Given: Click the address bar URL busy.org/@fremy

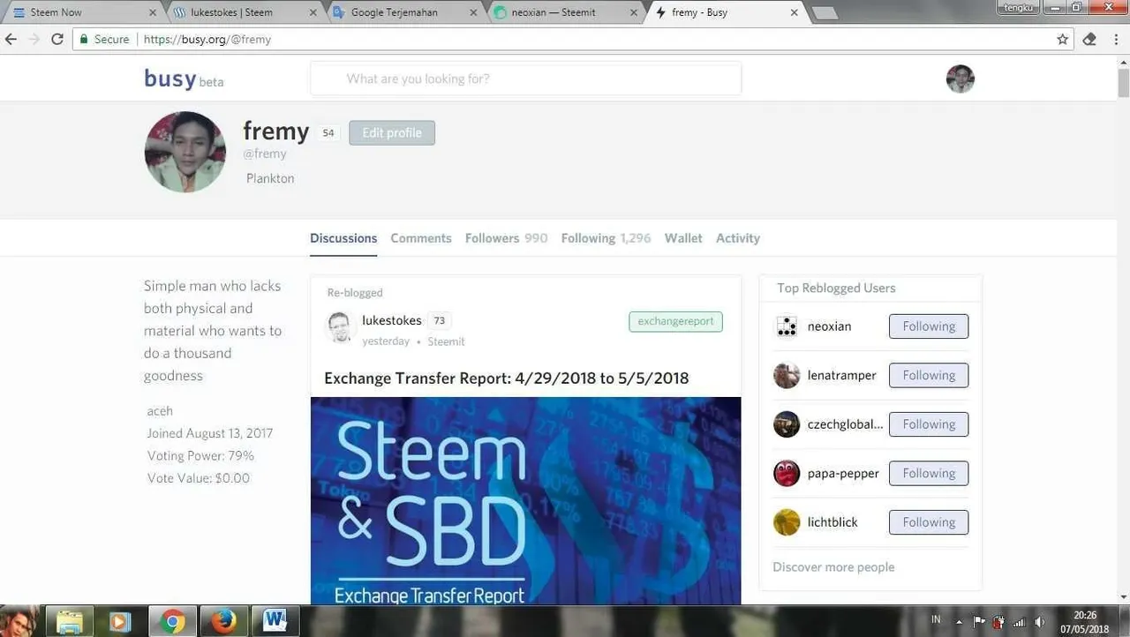Looking at the screenshot, I should 207,39.
